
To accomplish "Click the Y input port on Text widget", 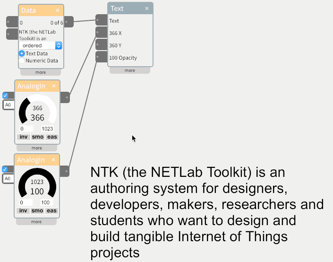I will 101,45.
